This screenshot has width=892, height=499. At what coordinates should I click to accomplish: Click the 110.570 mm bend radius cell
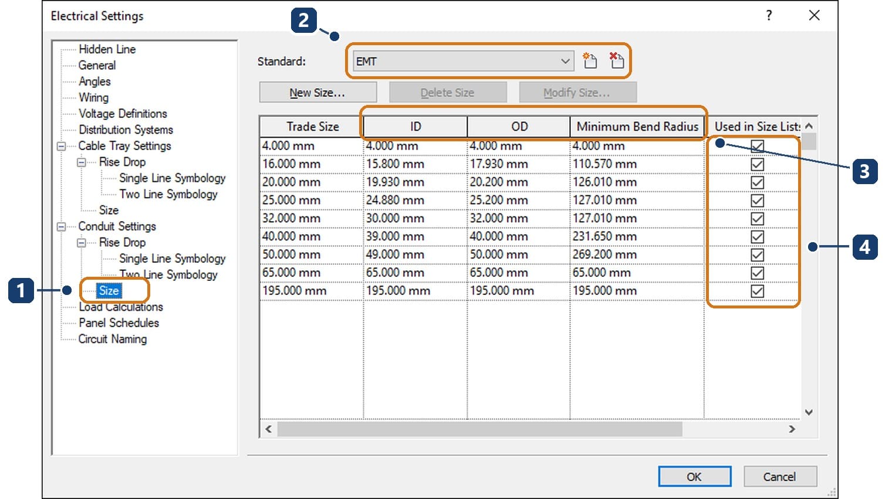(x=637, y=164)
